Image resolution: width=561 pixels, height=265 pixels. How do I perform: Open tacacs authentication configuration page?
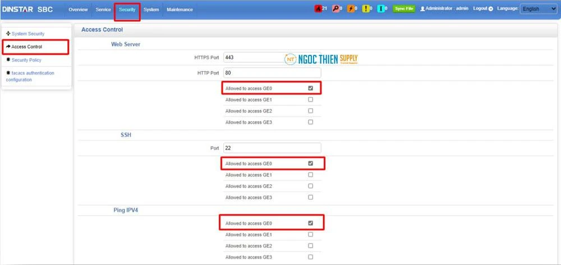(x=30, y=76)
